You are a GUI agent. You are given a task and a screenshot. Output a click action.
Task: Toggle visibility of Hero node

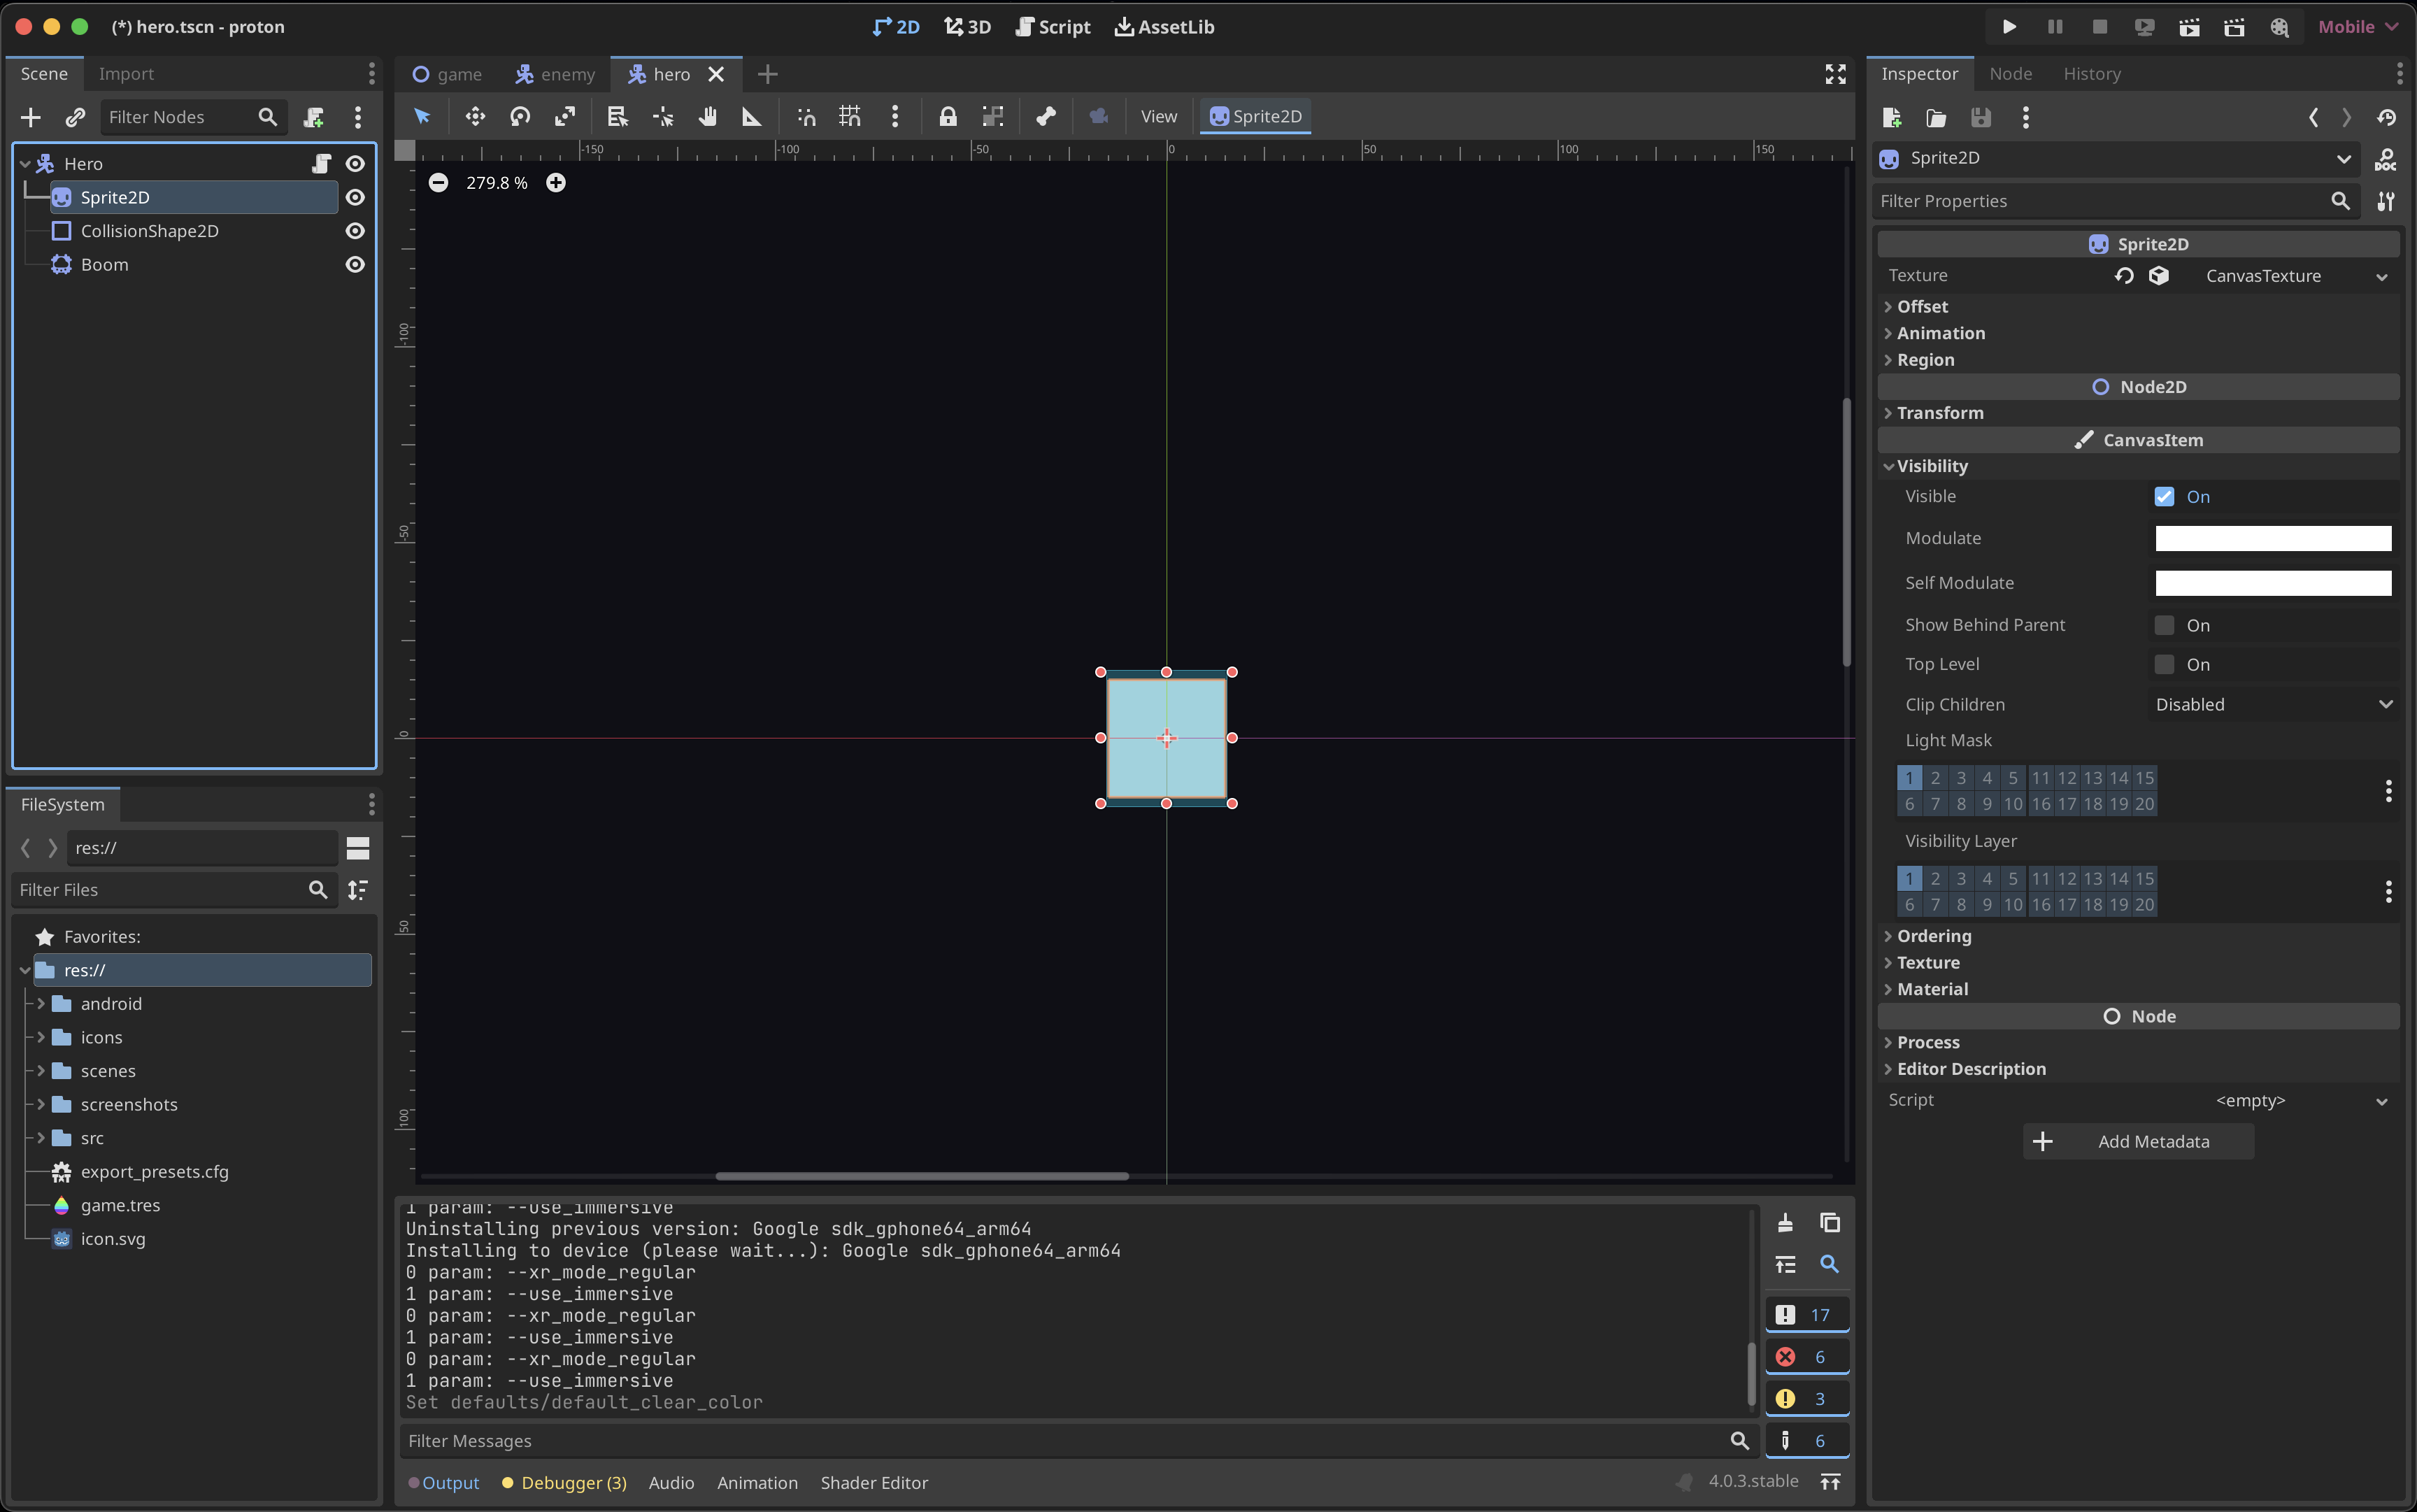click(x=355, y=163)
